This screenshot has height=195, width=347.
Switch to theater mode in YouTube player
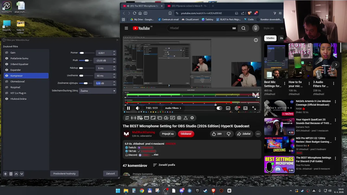[245, 108]
